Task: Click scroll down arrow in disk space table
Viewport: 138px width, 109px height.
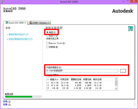Action: coord(116,89)
